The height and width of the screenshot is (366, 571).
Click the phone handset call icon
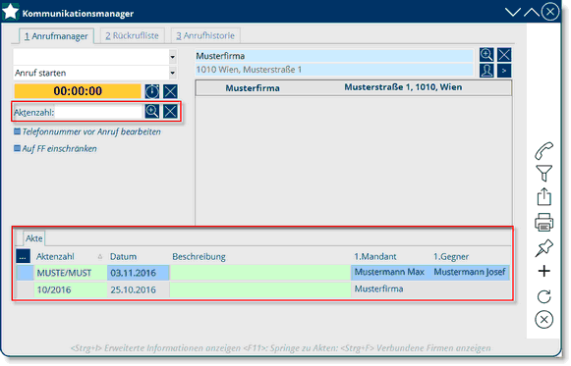[544, 150]
